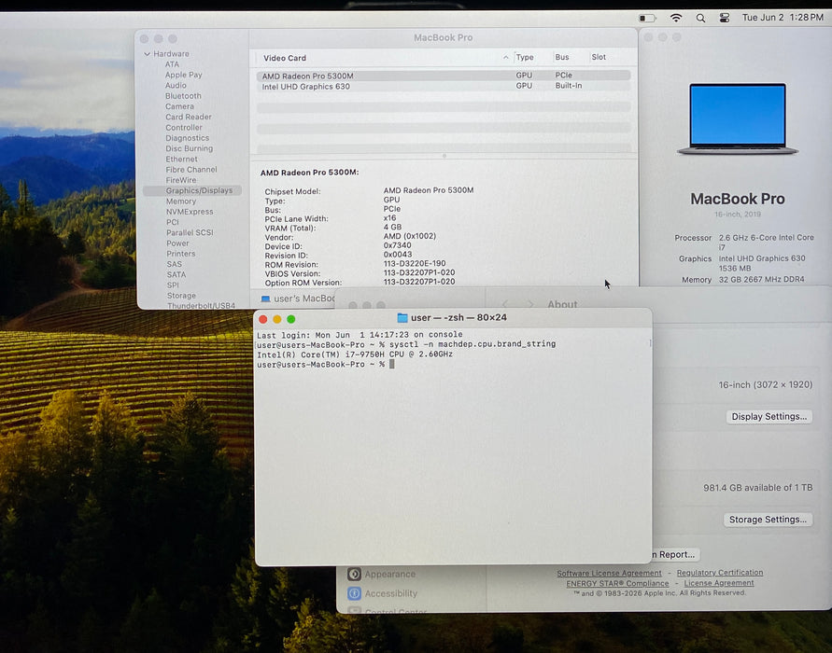
Task: Open the Wi-Fi status menu
Action: (x=675, y=18)
